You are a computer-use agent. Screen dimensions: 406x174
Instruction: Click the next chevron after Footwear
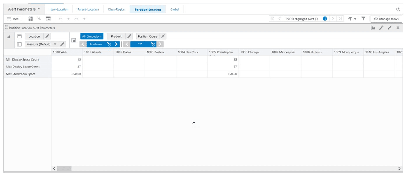[x=116, y=44]
